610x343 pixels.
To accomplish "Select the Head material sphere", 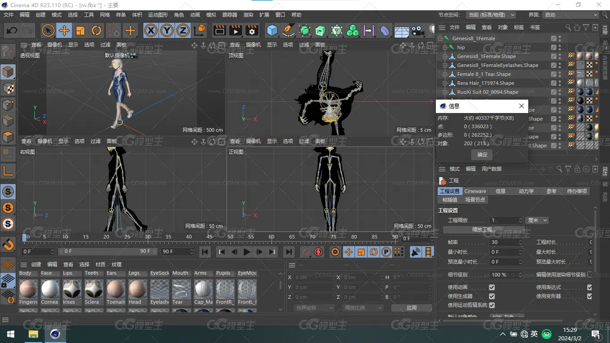I will pyautogui.click(x=137, y=289).
